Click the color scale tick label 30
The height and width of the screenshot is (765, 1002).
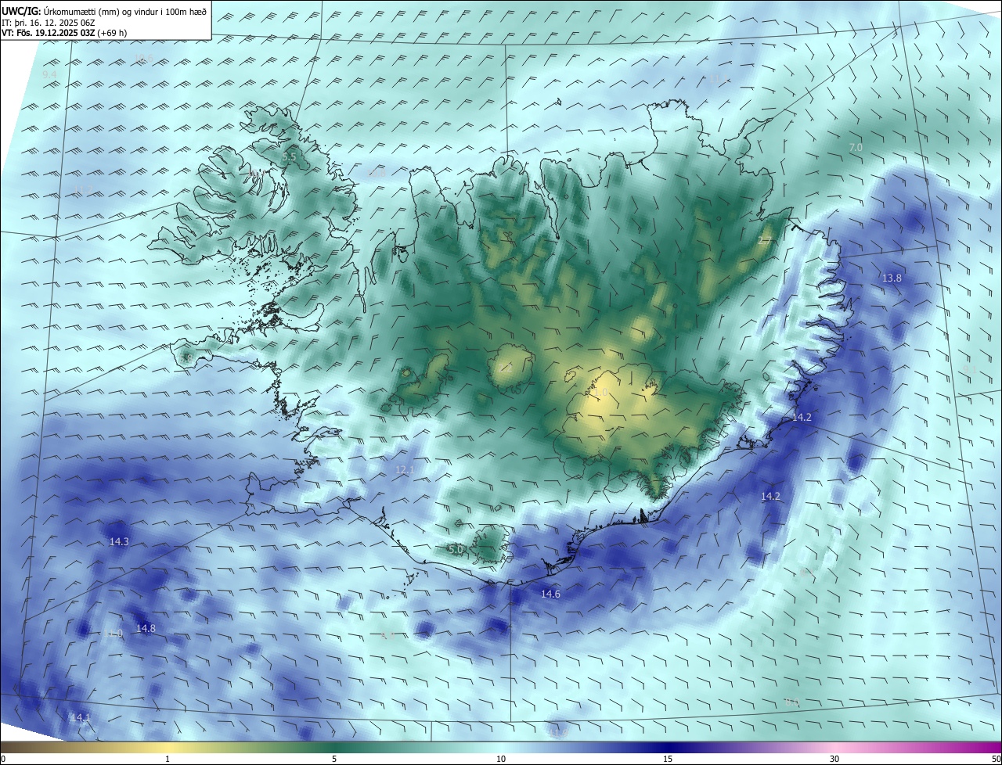(x=834, y=759)
